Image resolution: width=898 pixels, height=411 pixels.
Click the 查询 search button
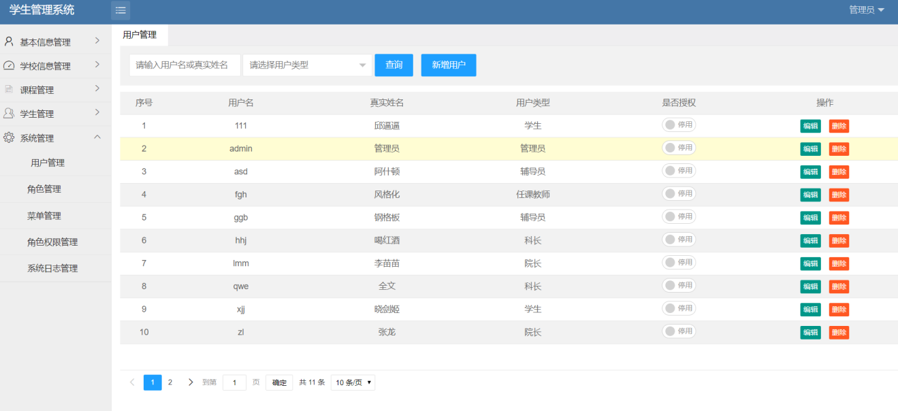(394, 65)
